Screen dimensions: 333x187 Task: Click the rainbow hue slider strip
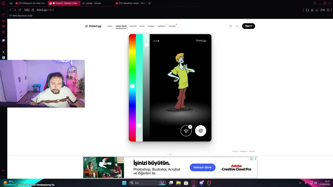pos(132,88)
